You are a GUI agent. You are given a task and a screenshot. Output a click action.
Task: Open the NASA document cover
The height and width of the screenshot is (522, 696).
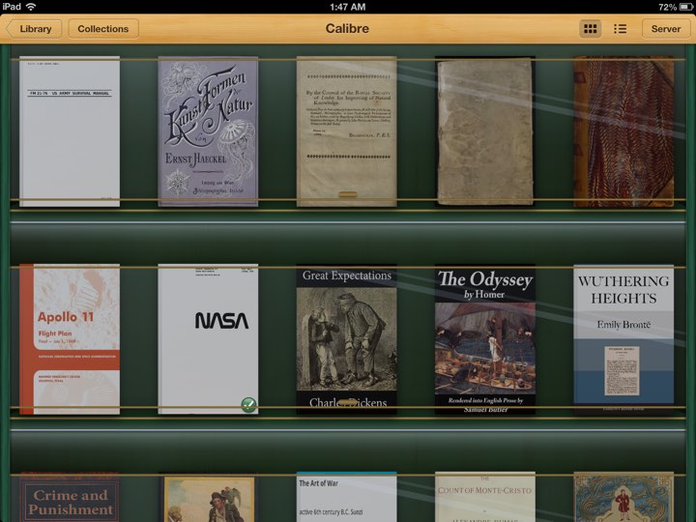(x=208, y=339)
